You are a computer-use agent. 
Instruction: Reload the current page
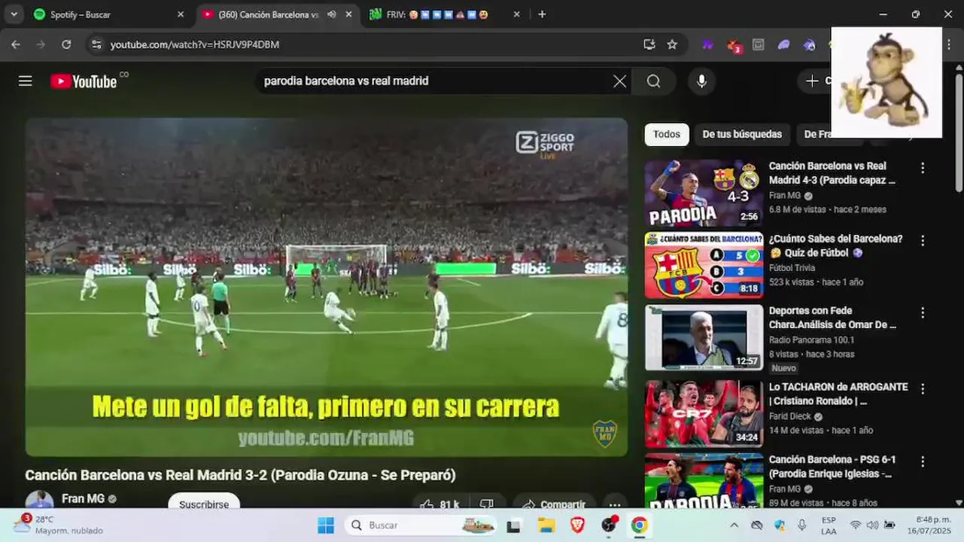coord(66,44)
